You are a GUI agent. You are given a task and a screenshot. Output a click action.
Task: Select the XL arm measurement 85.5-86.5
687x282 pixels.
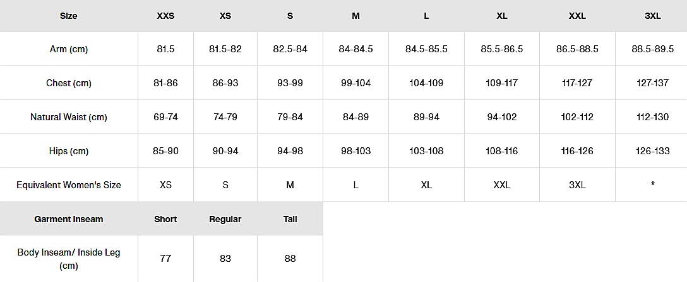tap(502, 49)
